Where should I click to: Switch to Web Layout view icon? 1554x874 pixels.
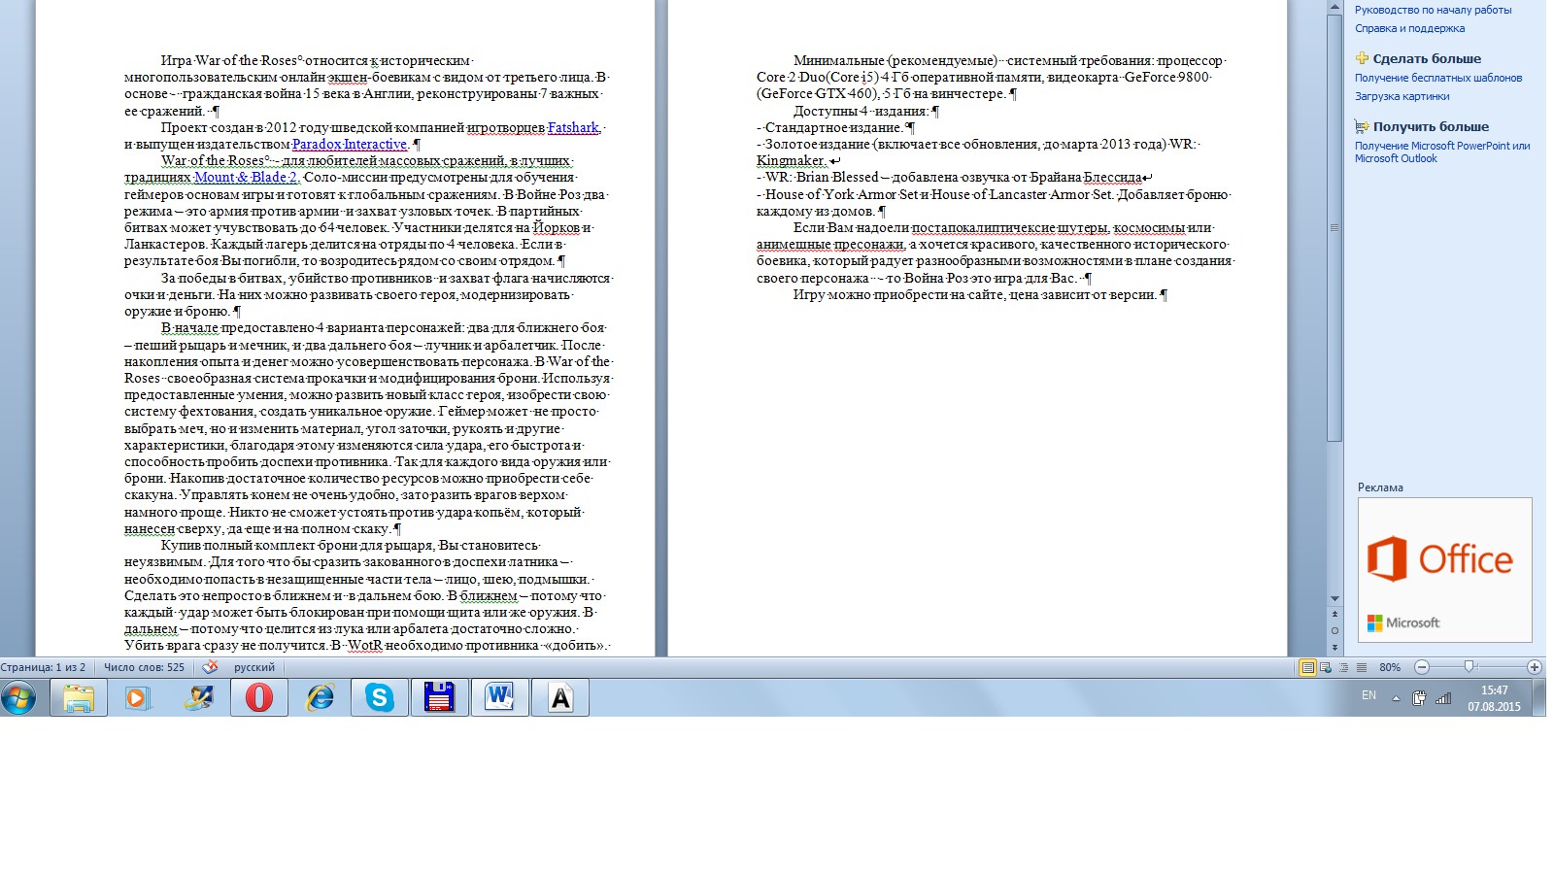pos(1326,667)
